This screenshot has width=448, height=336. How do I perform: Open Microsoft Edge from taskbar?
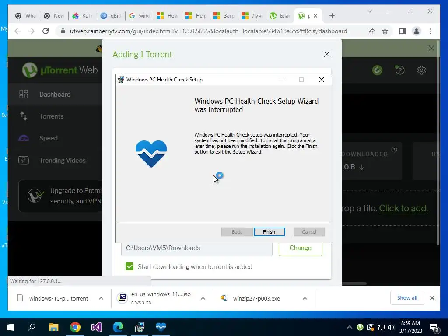(x=118, y=327)
